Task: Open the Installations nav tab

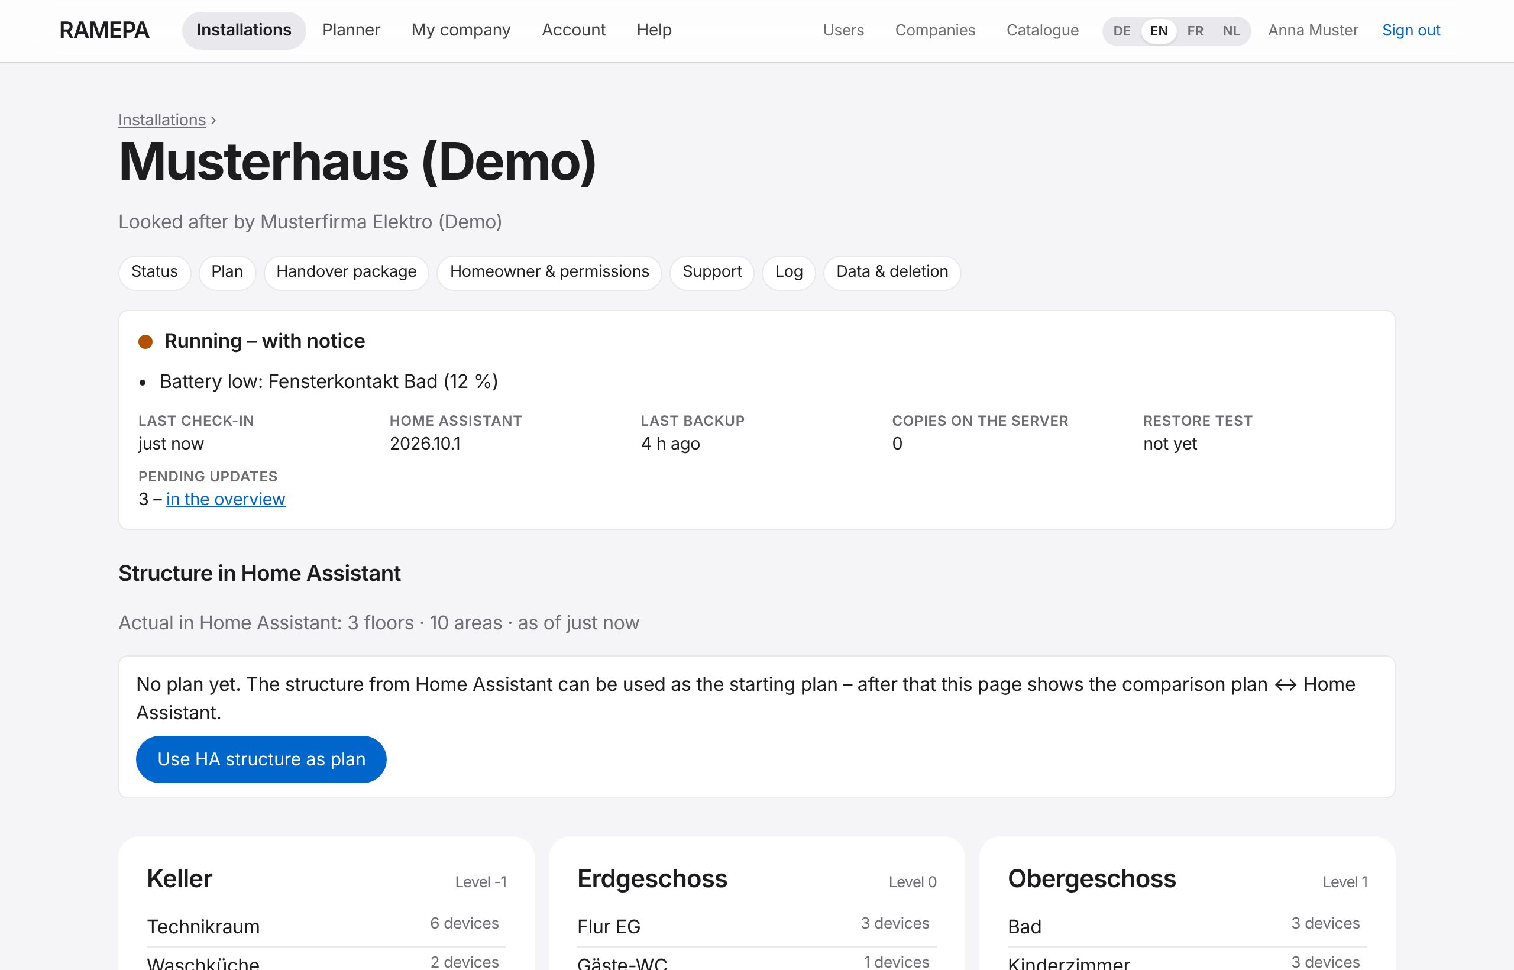Action: pyautogui.click(x=244, y=30)
